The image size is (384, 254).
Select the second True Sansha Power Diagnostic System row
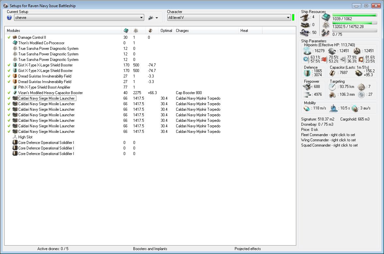tap(150, 54)
